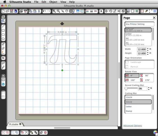Select the Eraser tool

(x=3, y=63)
